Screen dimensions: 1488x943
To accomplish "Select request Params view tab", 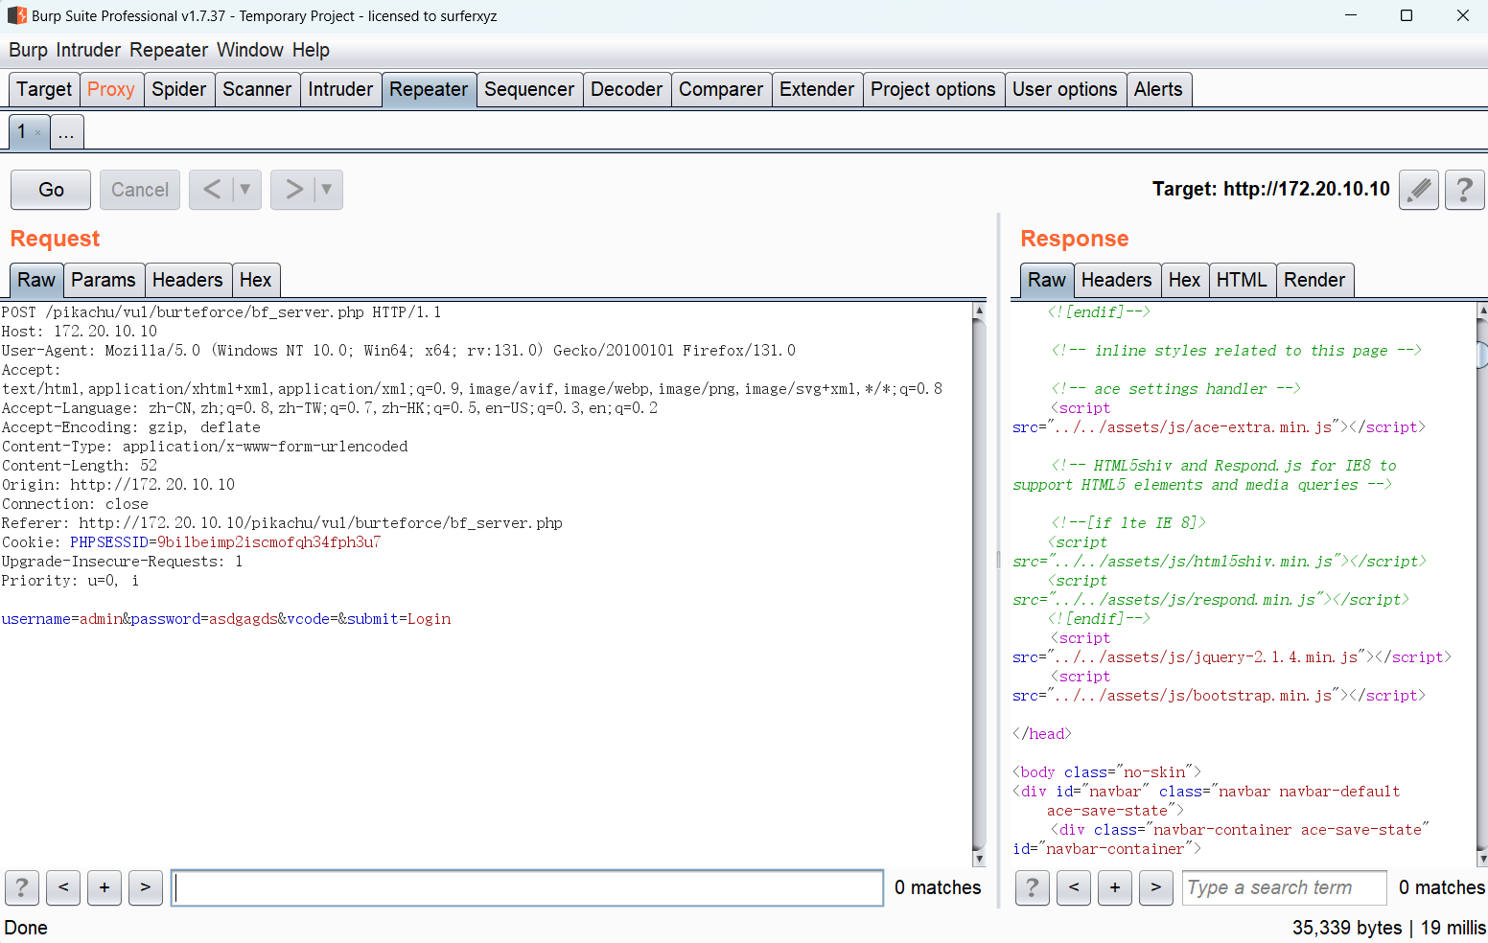I will pos(104,280).
